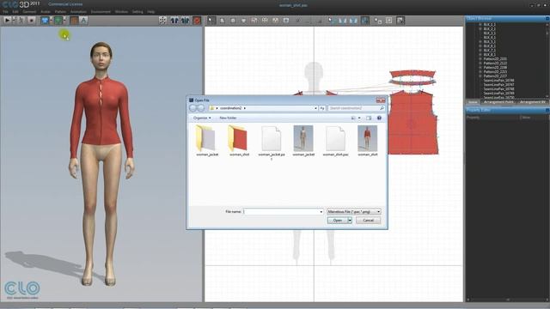Open the Garment menu
The height and width of the screenshot is (309, 550).
(29, 11)
